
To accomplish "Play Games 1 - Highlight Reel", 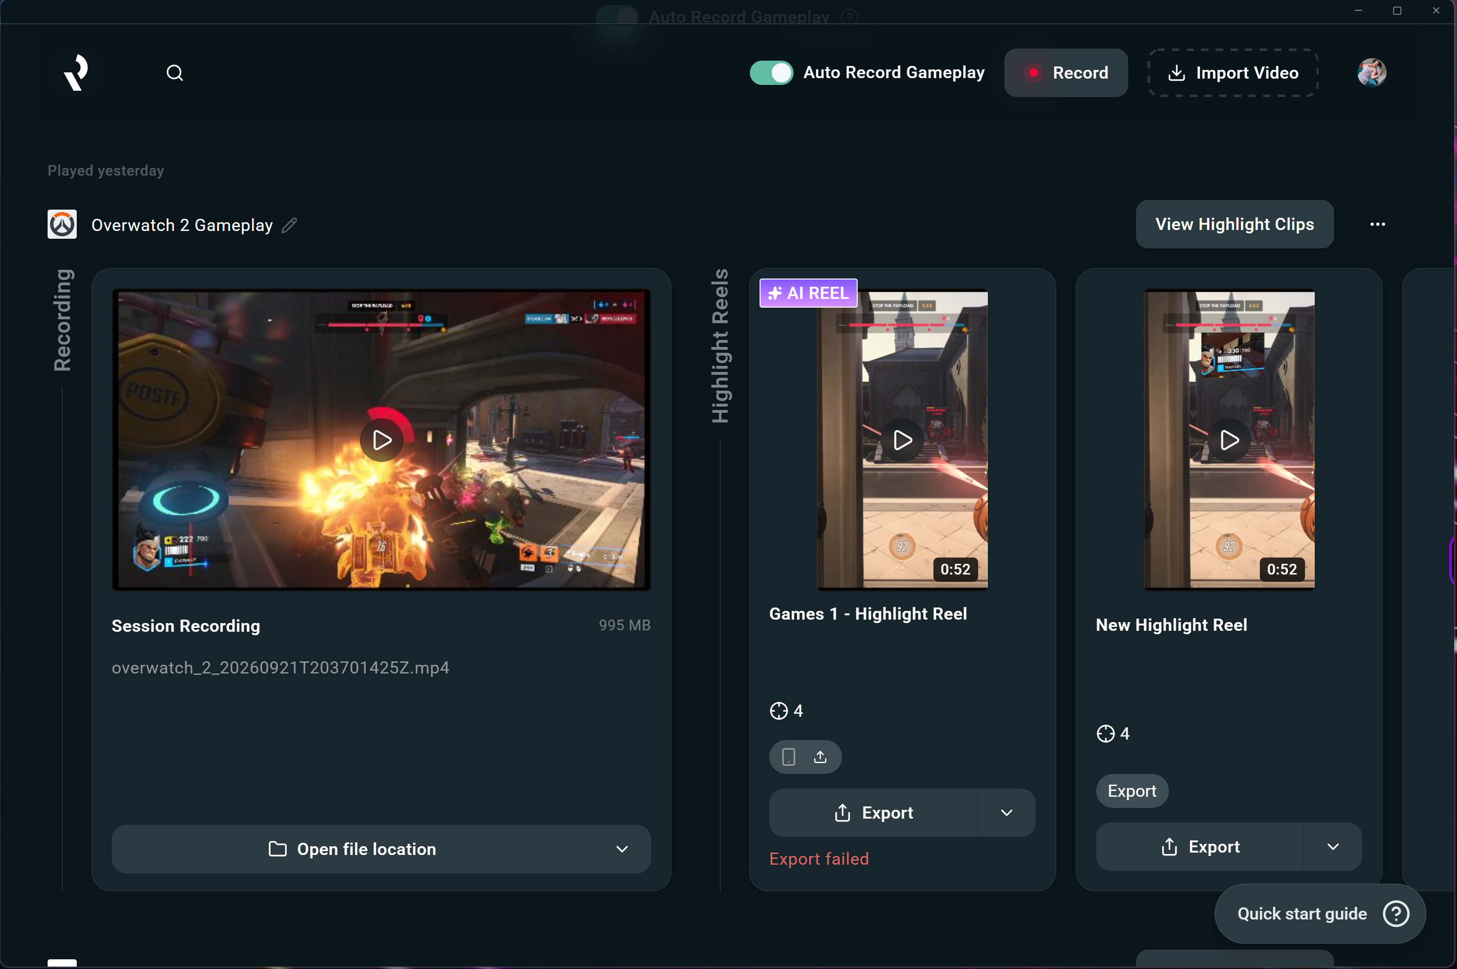I will 902,440.
